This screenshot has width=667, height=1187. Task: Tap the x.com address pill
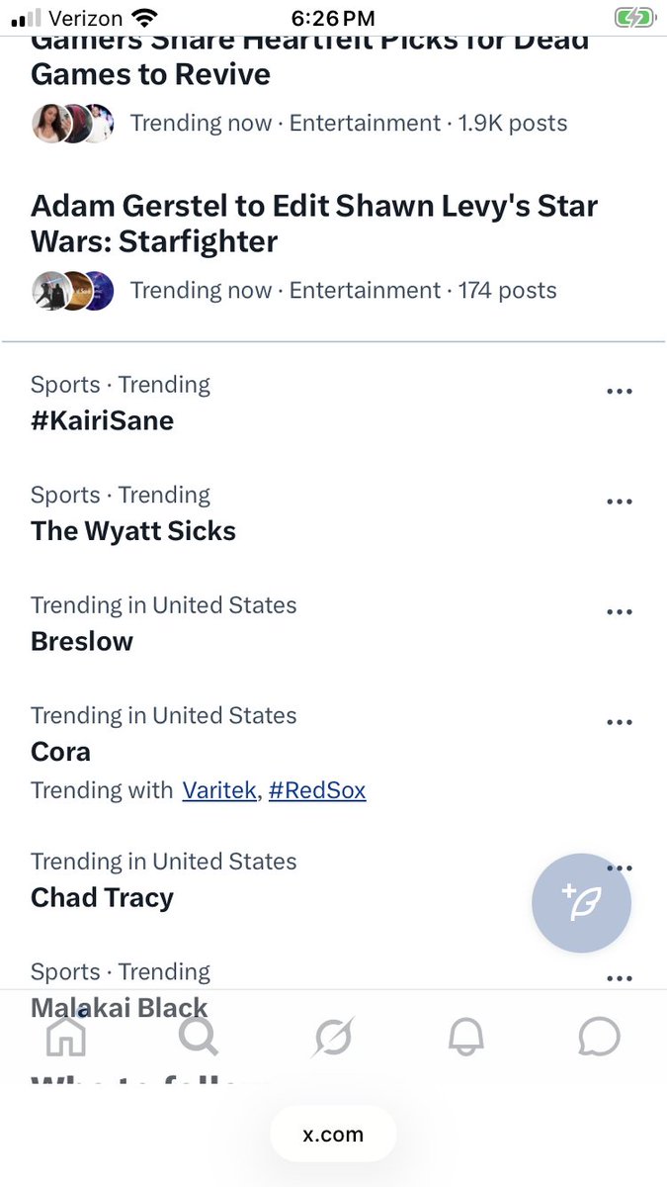(333, 1135)
